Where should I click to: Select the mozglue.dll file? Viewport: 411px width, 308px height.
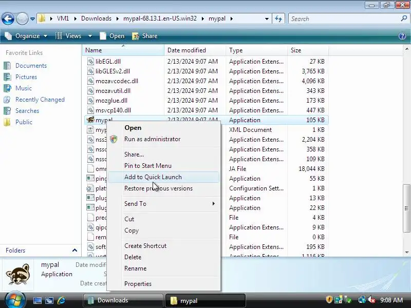pyautogui.click(x=111, y=100)
